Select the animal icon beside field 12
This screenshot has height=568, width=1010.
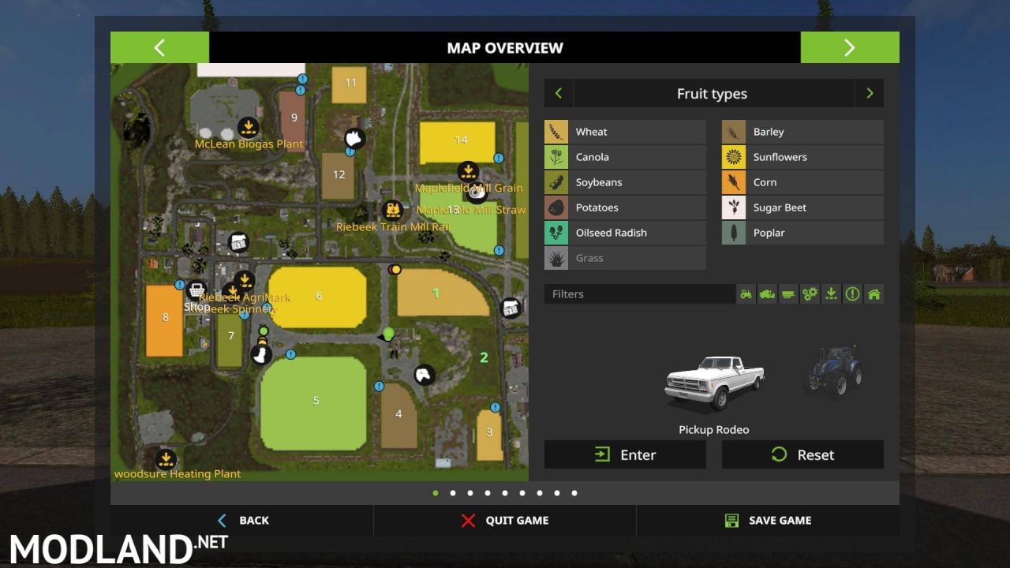354,138
